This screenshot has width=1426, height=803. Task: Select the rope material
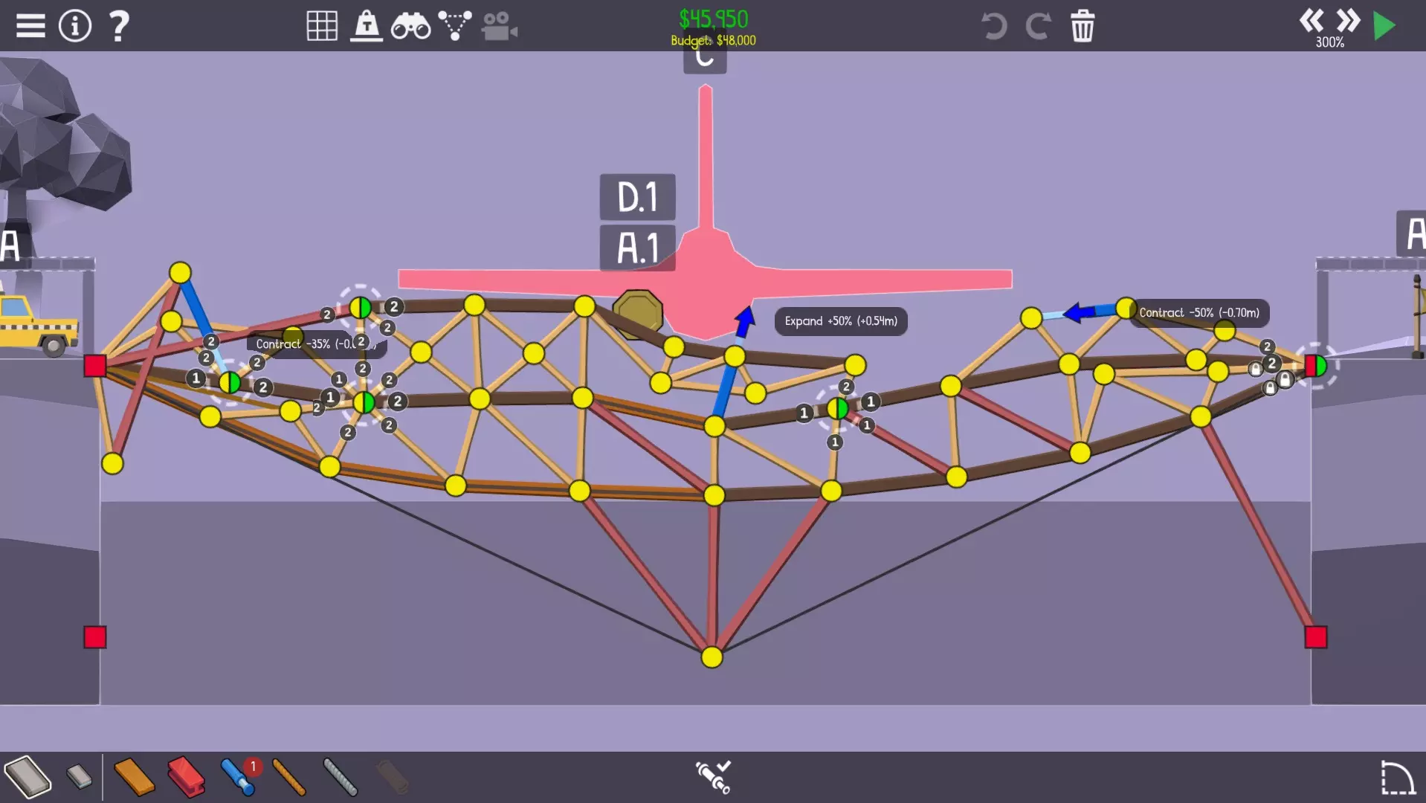point(288,777)
